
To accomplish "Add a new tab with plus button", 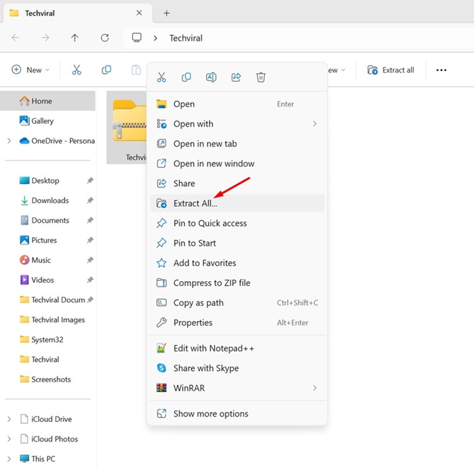I will [x=167, y=13].
